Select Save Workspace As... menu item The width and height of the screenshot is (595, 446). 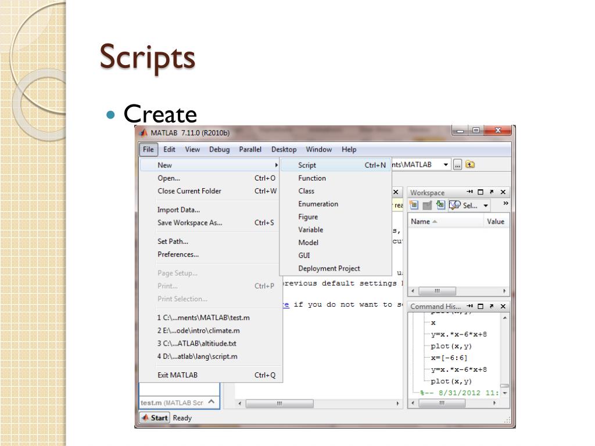tap(210, 222)
